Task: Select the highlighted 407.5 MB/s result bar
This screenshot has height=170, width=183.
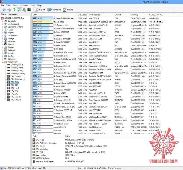Action: tap(43, 22)
